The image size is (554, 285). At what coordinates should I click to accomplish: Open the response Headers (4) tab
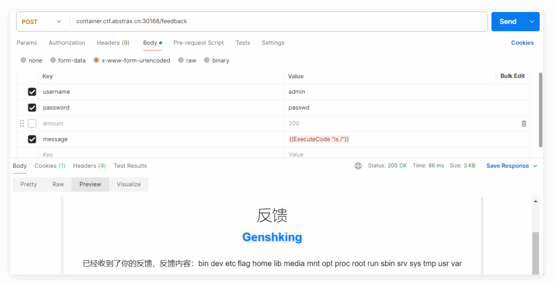tap(89, 166)
